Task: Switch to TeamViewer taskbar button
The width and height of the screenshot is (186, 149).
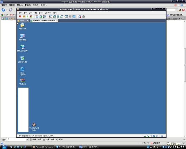Action: pyautogui.click(x=66, y=147)
